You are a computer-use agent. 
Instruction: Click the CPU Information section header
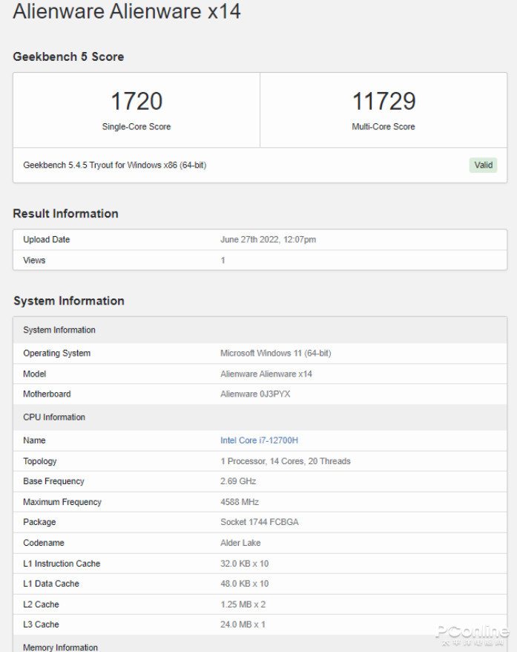(x=54, y=417)
